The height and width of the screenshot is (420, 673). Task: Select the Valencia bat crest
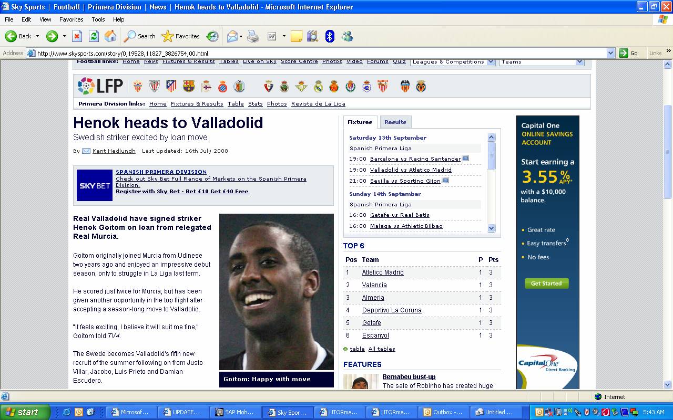[x=405, y=86]
